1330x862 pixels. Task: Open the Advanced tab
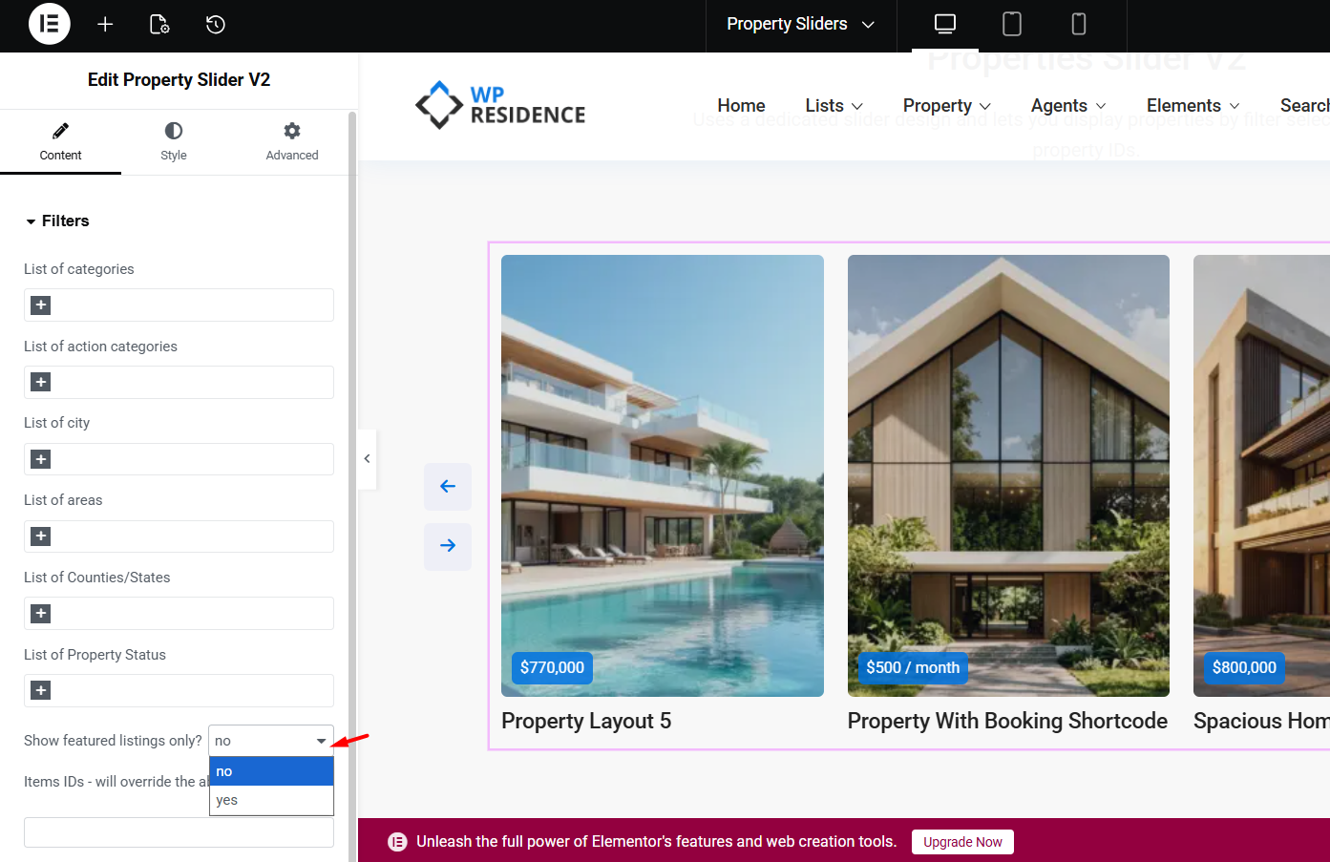point(291,141)
